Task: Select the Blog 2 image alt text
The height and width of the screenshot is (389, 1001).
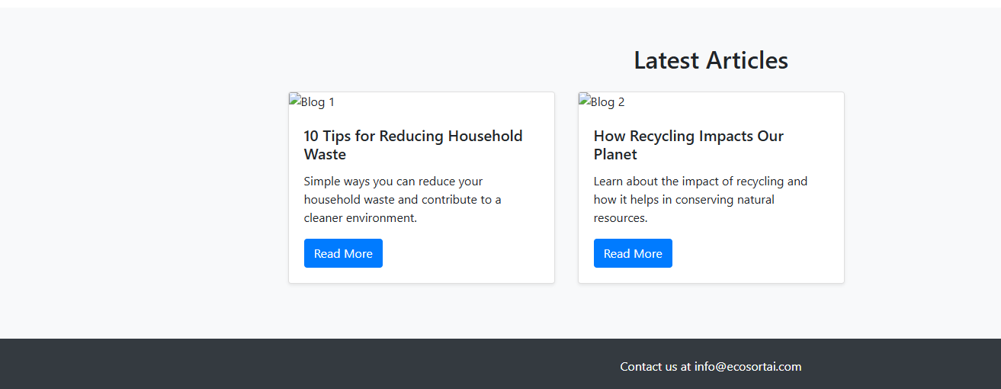Action: [608, 101]
